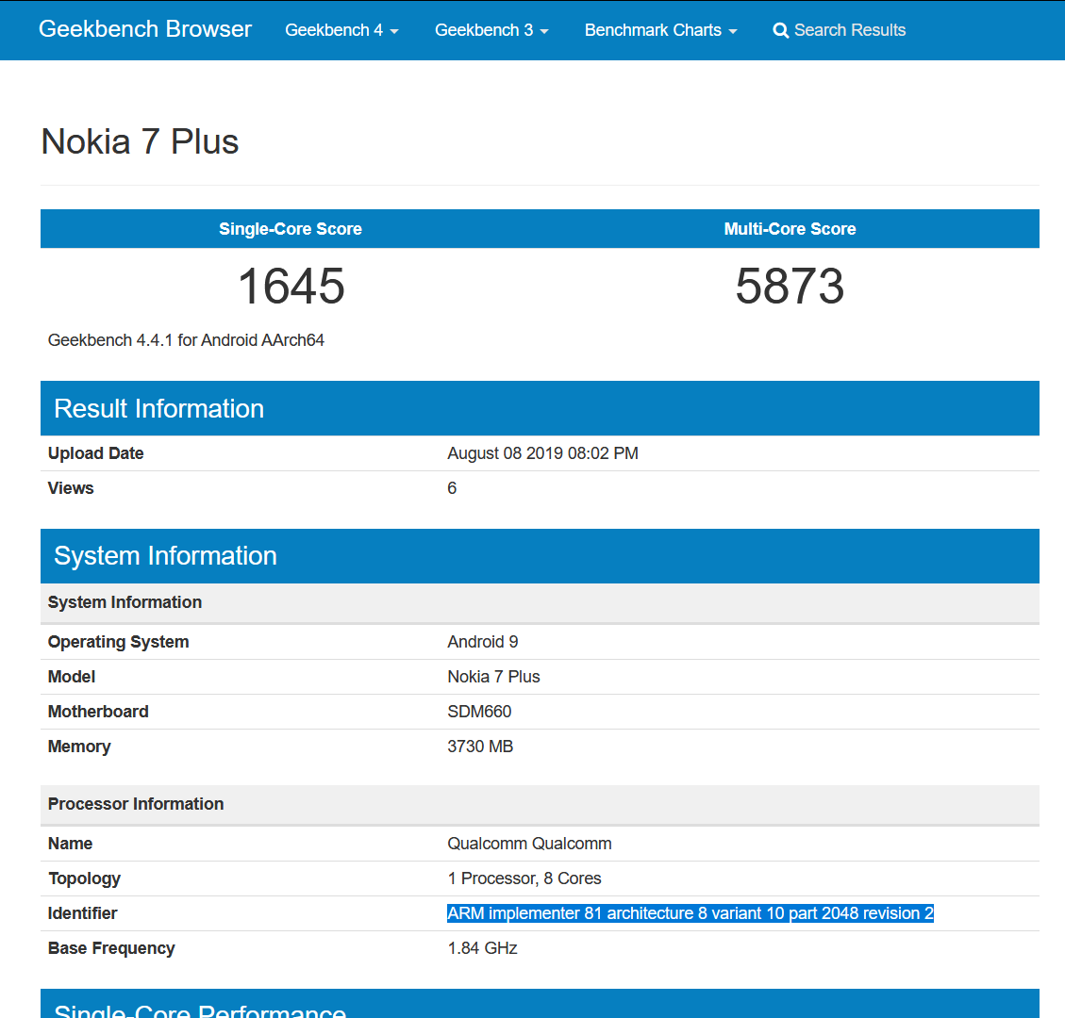This screenshot has width=1065, height=1018.
Task: Select the multi-core score value 5873
Action: click(x=790, y=286)
